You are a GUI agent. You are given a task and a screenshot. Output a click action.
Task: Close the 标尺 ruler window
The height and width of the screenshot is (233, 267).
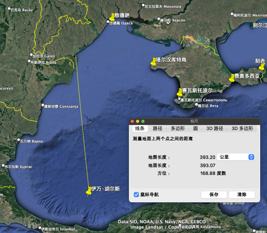point(132,121)
